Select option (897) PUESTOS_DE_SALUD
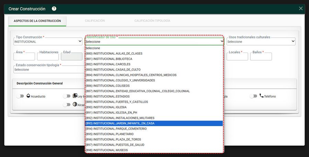309x157 pixels. (154, 145)
